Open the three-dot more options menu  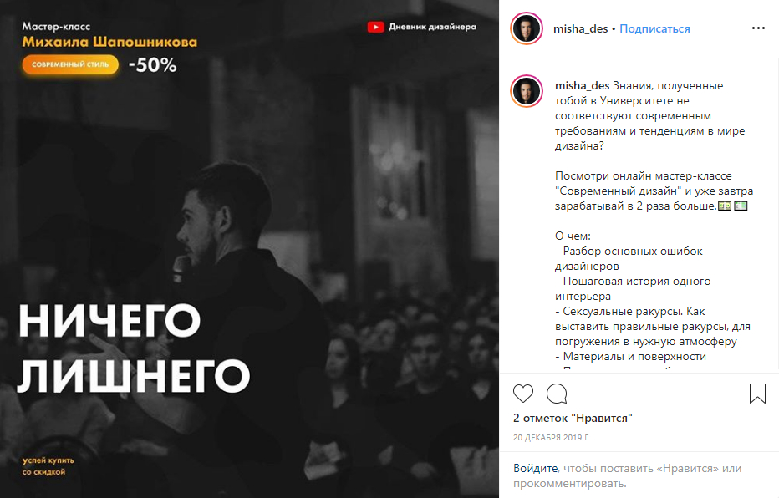758,28
